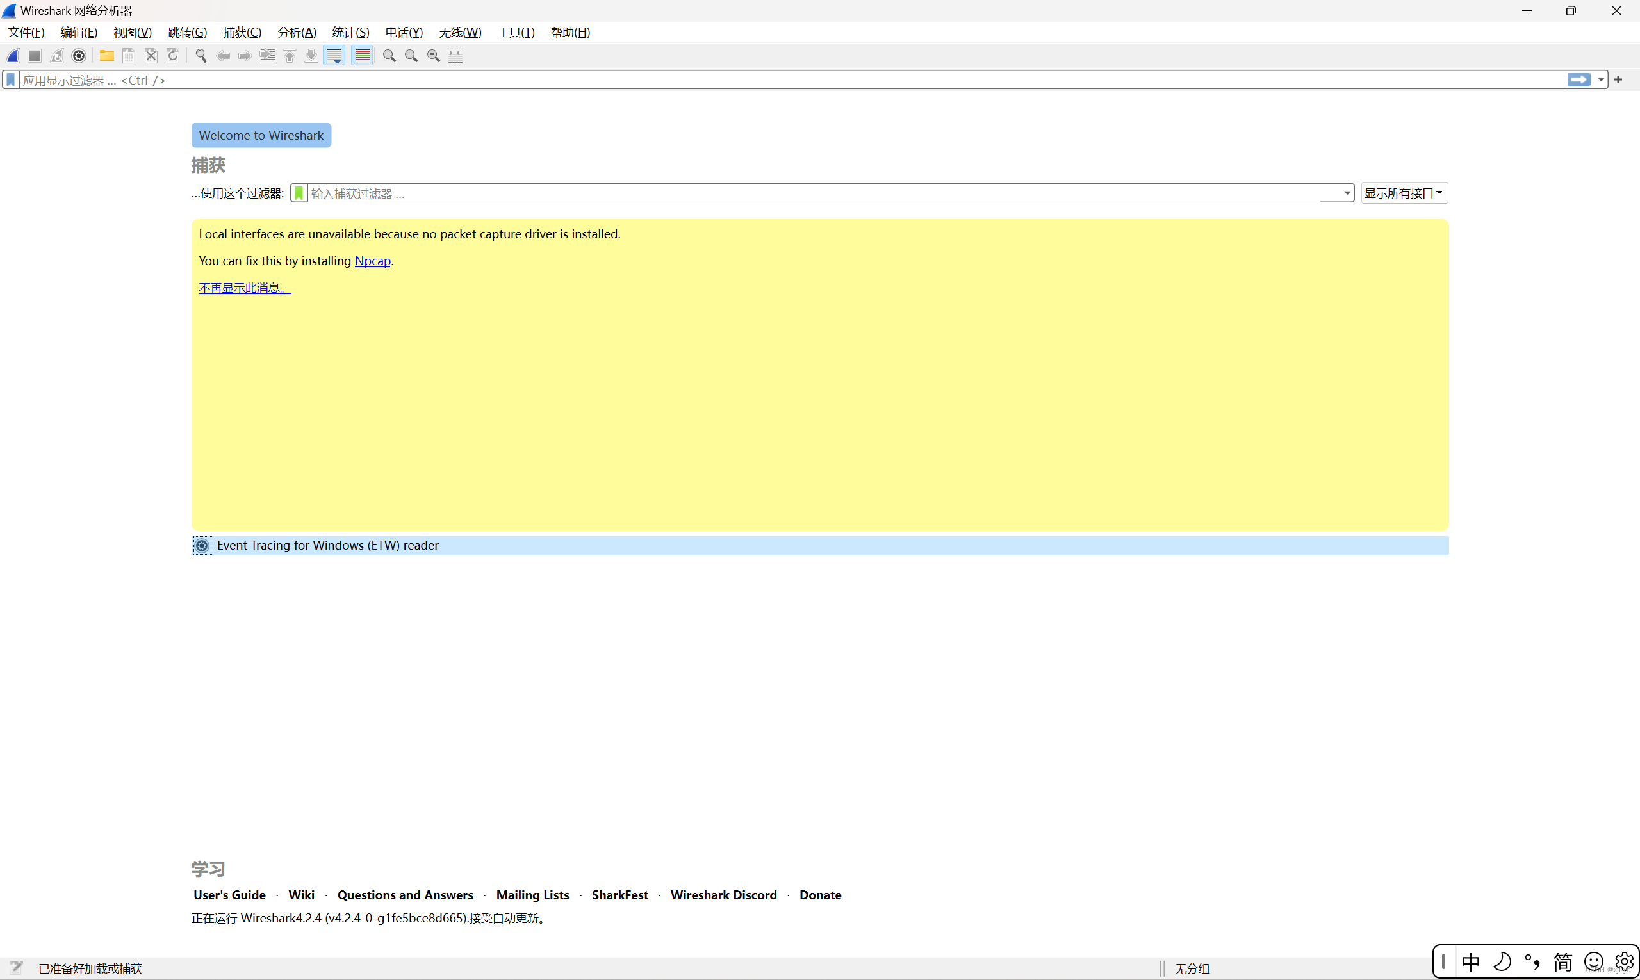Toggle auto-scroll during live capture

335,56
